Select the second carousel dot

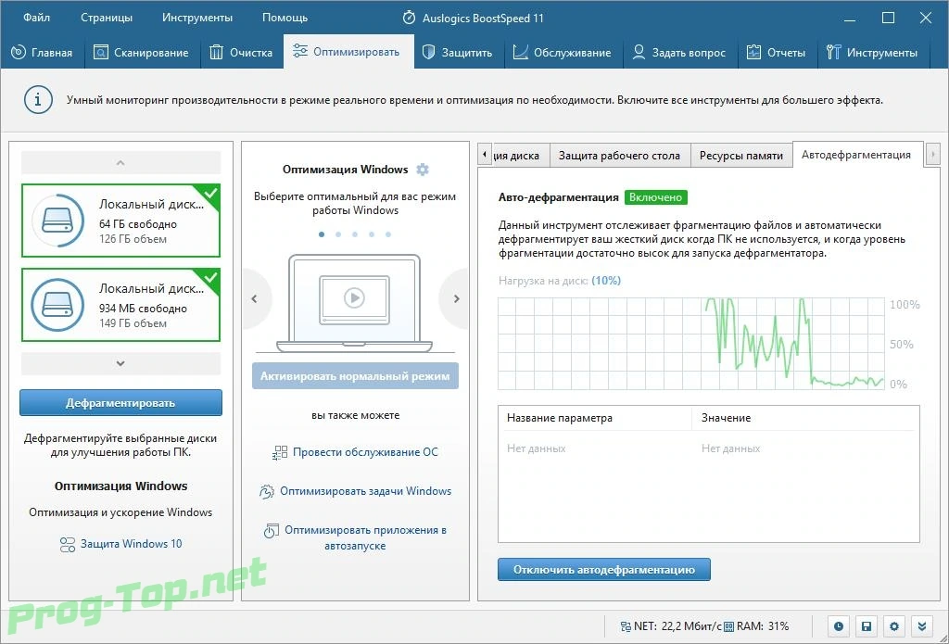(x=338, y=234)
